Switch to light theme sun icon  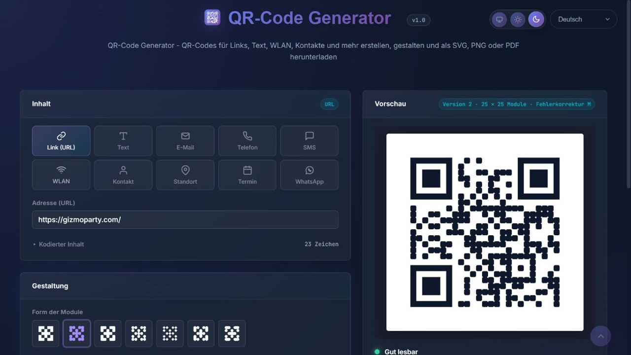[x=518, y=20]
